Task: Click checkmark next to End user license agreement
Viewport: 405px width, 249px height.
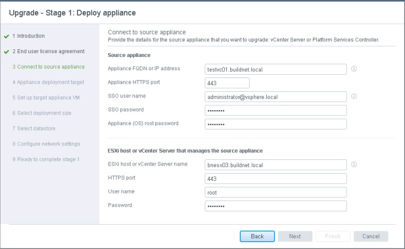Action: pos(6,51)
